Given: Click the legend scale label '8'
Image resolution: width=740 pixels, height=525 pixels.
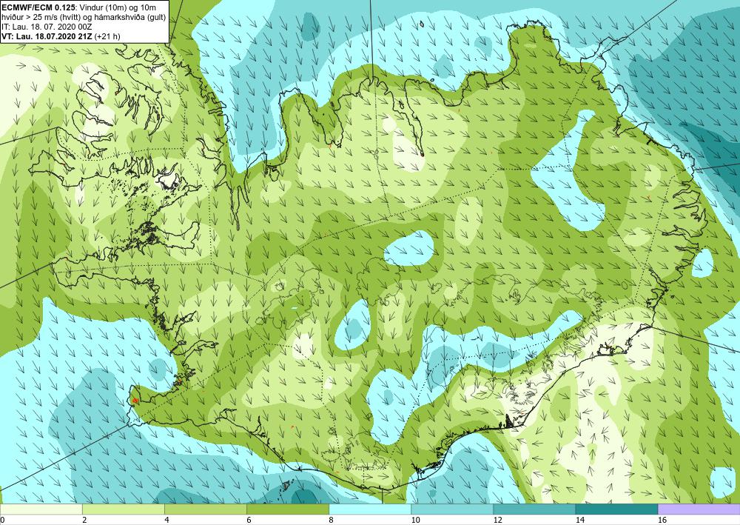Looking at the screenshot, I should (x=331, y=521).
